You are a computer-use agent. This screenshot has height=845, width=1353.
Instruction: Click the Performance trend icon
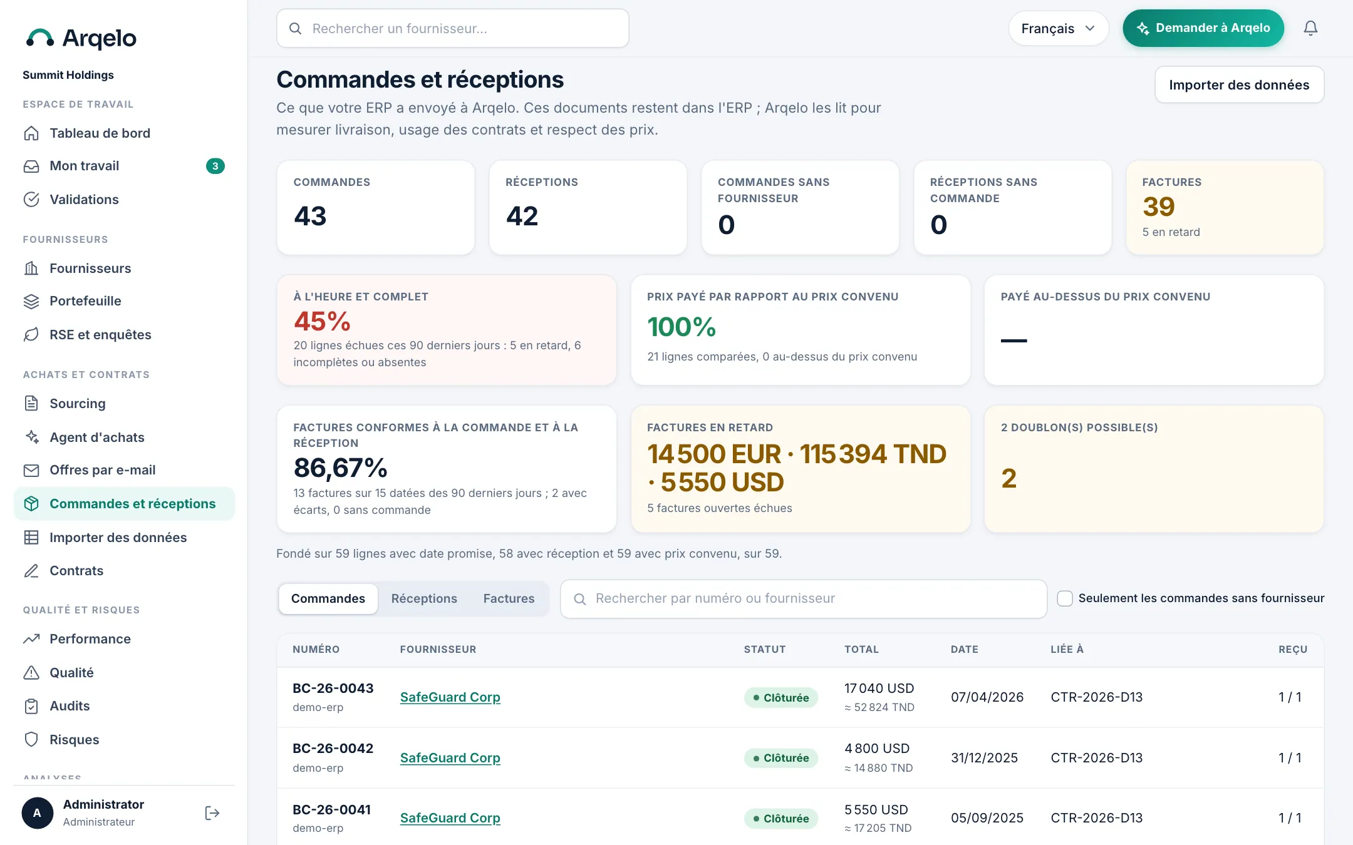[31, 639]
